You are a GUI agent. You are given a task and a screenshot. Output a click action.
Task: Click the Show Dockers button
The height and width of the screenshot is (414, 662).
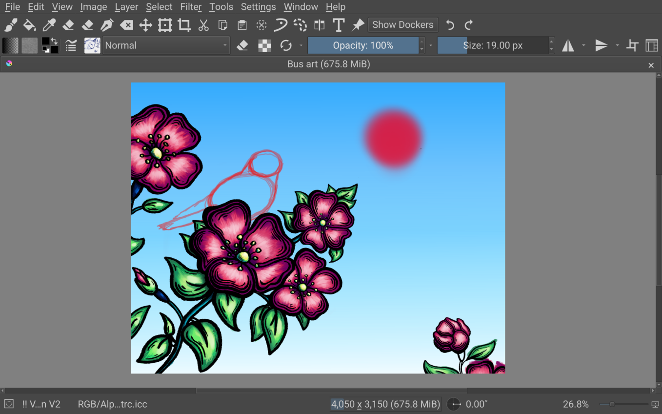pos(402,25)
